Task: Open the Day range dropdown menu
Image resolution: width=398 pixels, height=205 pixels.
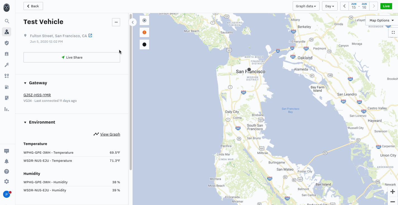Action: (x=330, y=6)
